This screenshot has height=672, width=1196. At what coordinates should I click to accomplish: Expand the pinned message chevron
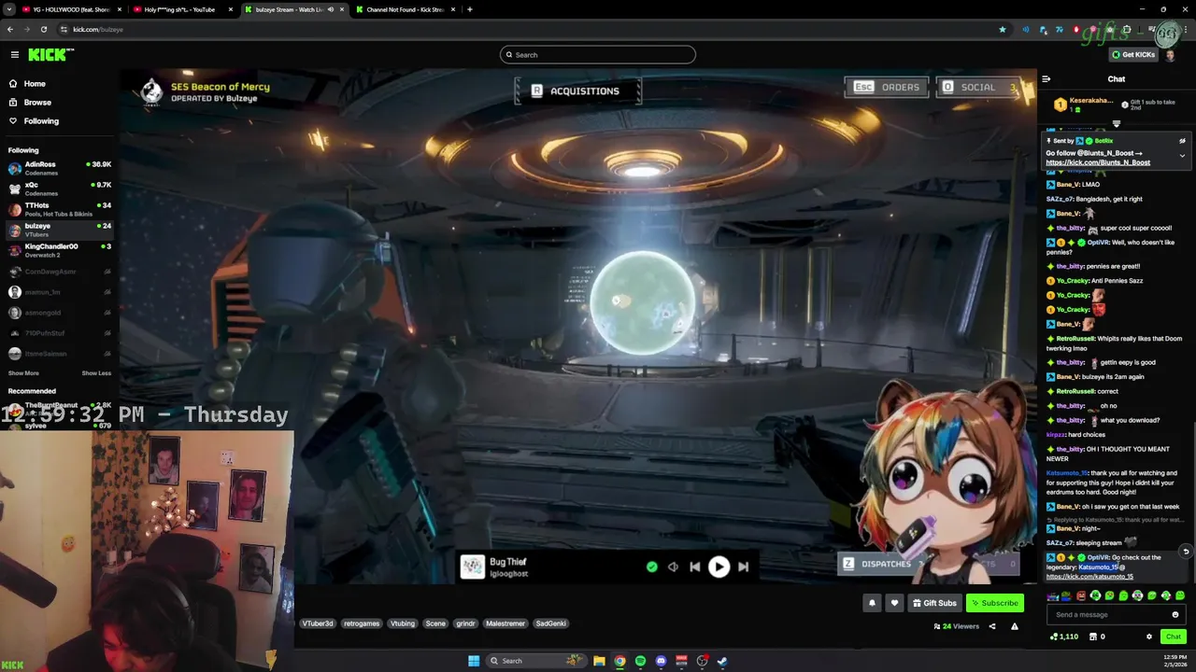coord(1182,156)
